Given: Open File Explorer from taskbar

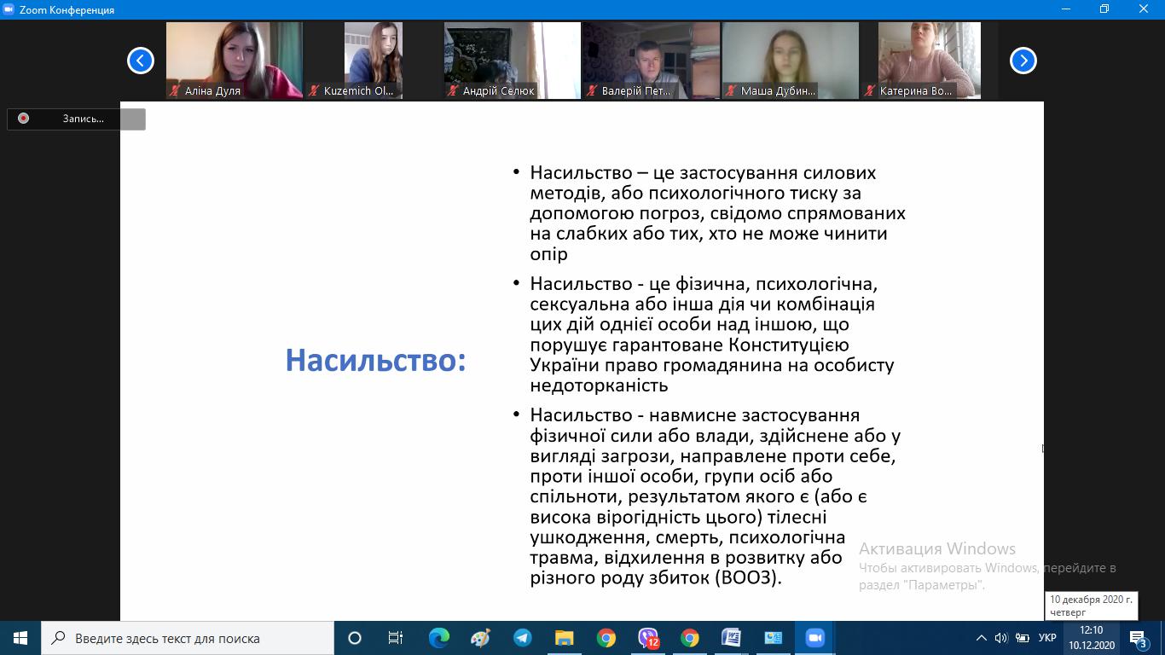Looking at the screenshot, I should point(564,638).
